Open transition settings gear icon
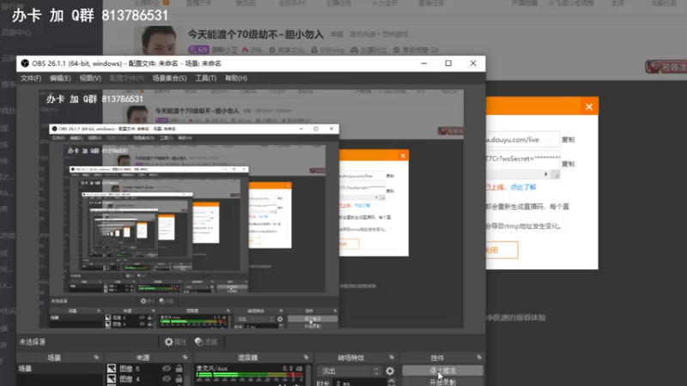The width and height of the screenshot is (687, 386). 390,371
